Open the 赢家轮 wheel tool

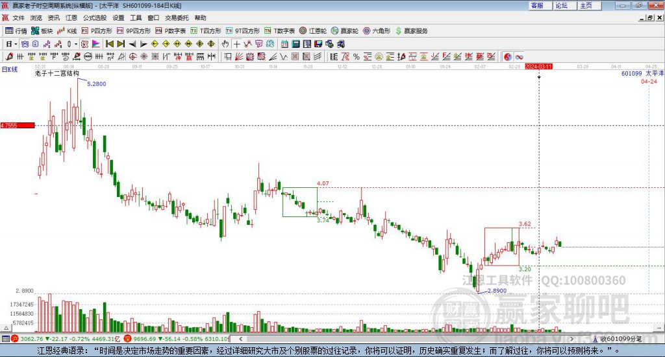(x=345, y=31)
